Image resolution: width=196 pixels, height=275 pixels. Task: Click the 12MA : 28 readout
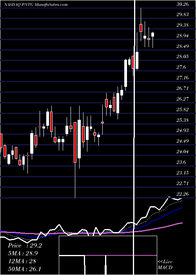coord(22,261)
